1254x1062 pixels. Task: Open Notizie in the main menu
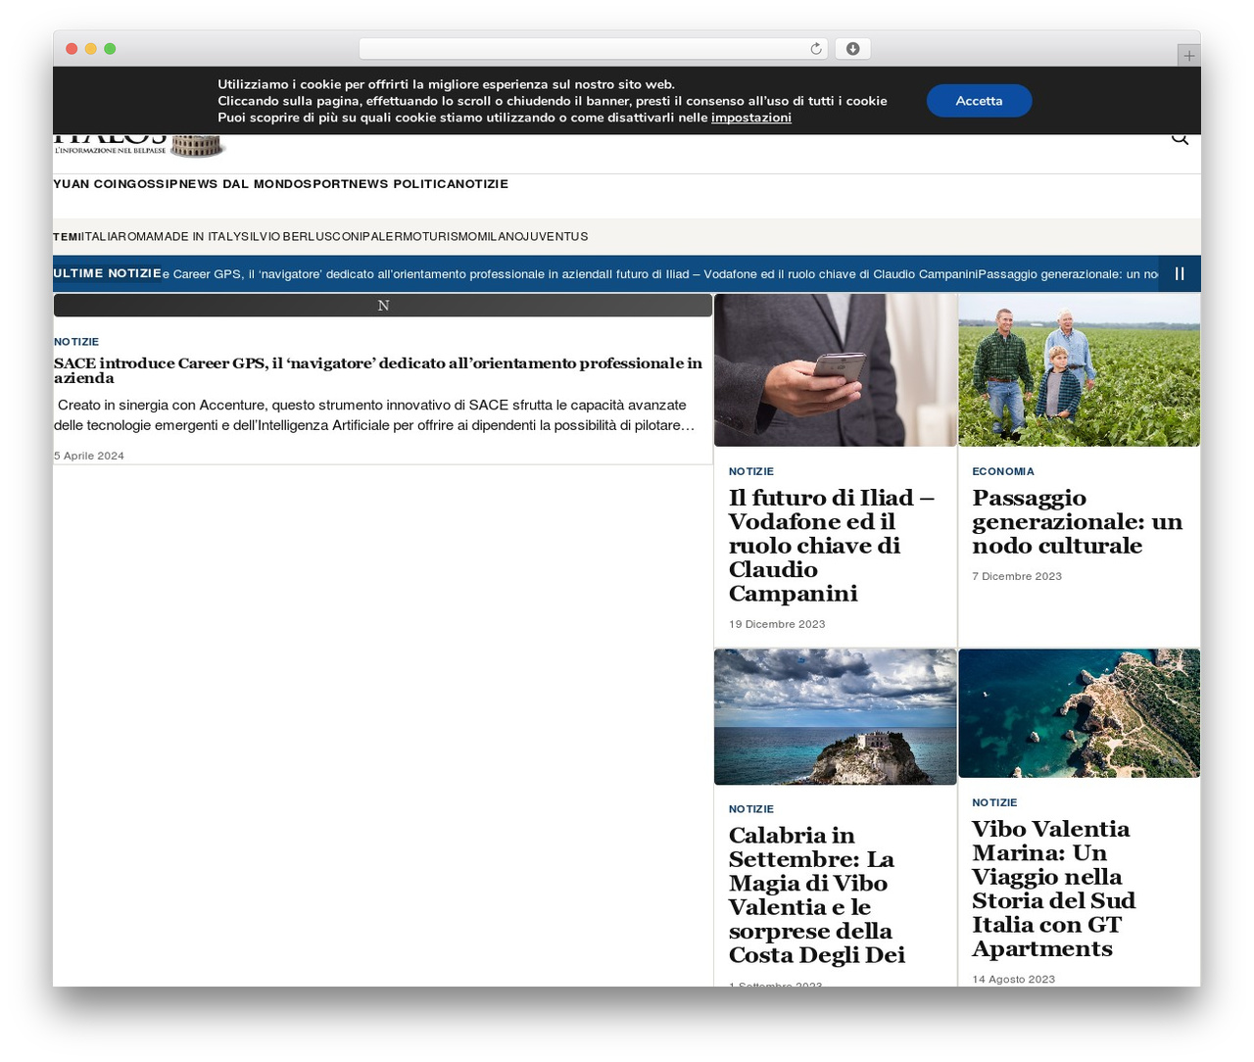click(481, 184)
